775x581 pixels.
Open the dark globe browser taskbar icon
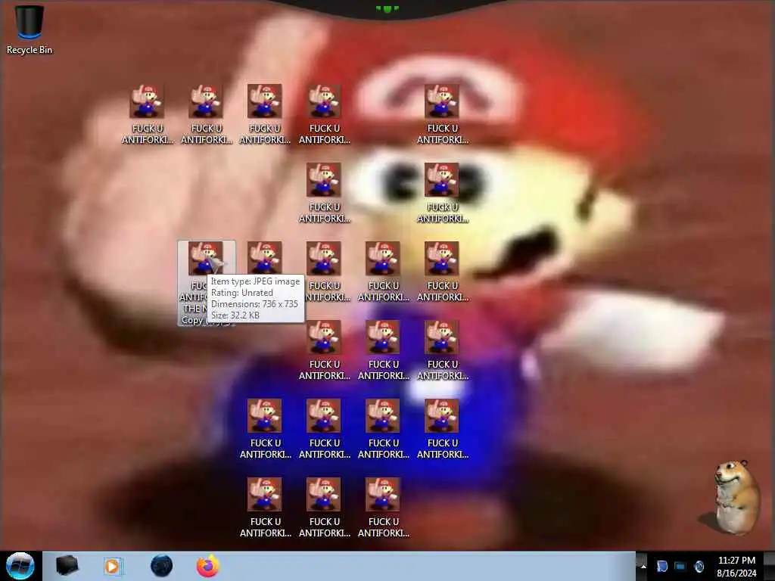[161, 566]
